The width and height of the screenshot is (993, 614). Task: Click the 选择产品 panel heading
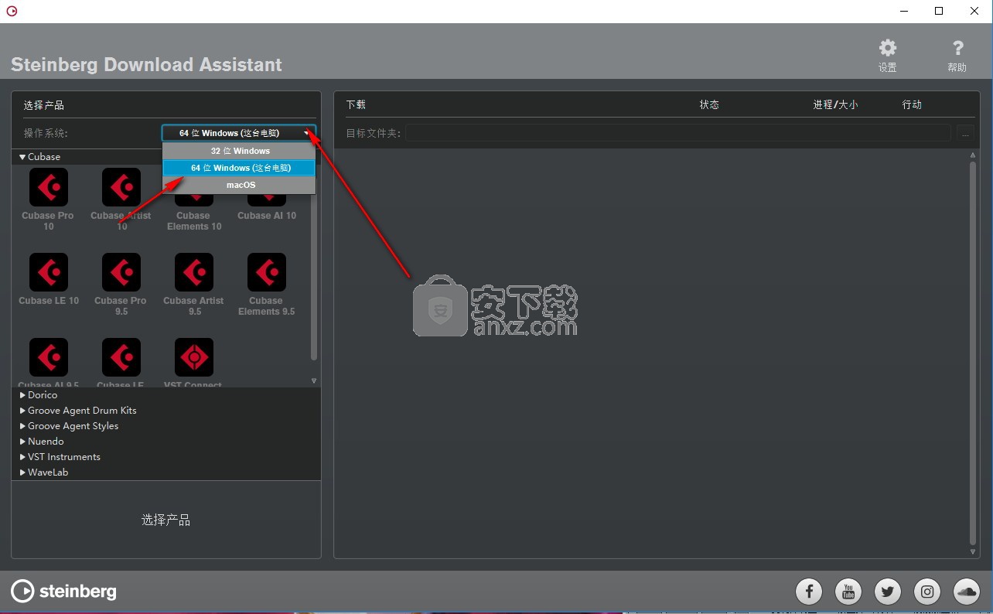pyautogui.click(x=44, y=105)
